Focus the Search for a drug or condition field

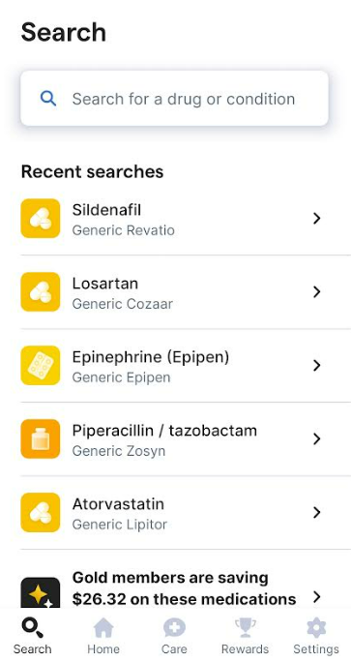174,99
